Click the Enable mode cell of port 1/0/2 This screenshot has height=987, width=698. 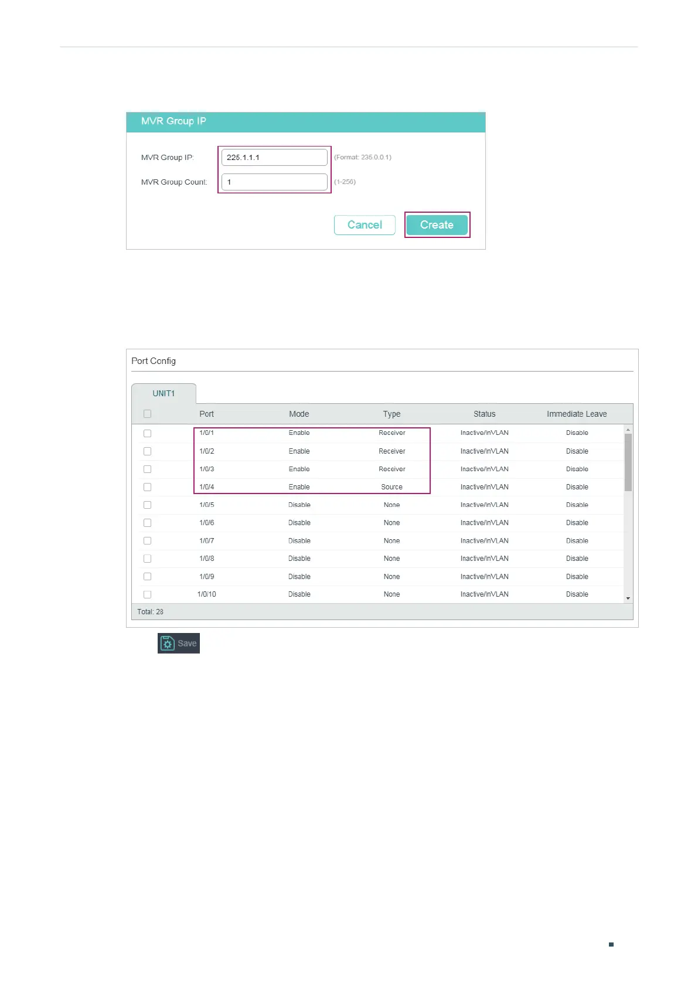coord(299,451)
